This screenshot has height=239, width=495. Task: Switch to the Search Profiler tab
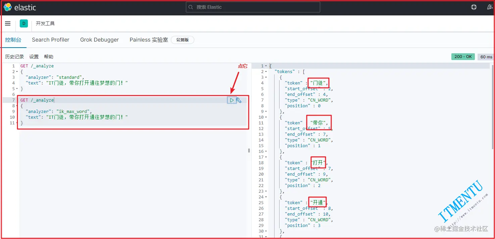[x=51, y=40]
